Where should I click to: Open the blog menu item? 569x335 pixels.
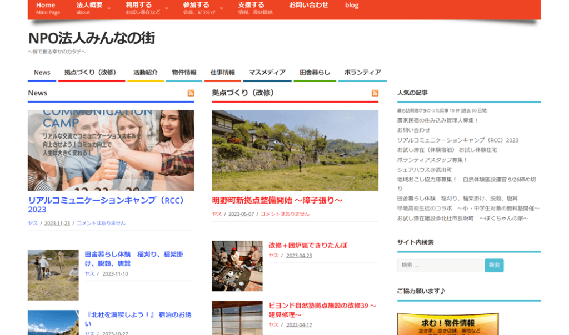(352, 6)
